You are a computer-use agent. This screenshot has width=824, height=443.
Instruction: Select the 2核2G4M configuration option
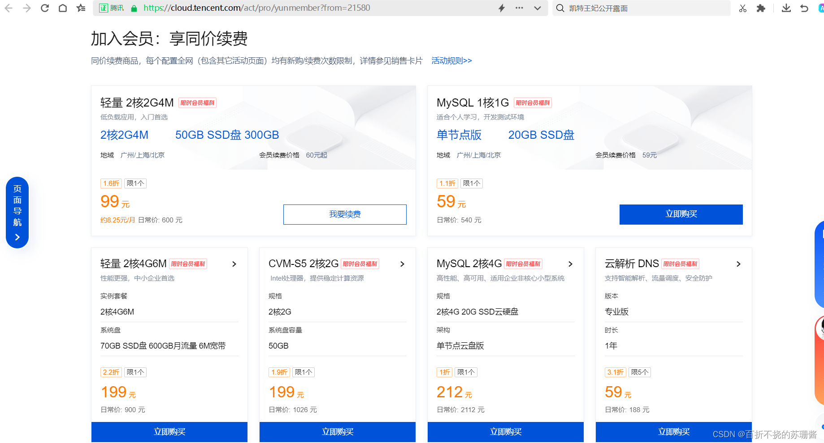(124, 135)
